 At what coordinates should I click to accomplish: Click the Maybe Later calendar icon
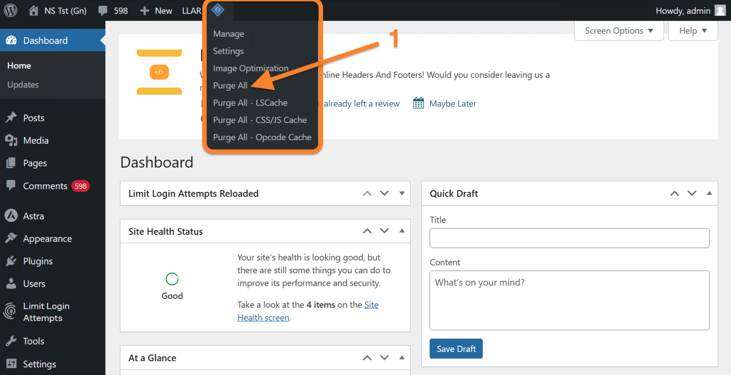coord(419,103)
